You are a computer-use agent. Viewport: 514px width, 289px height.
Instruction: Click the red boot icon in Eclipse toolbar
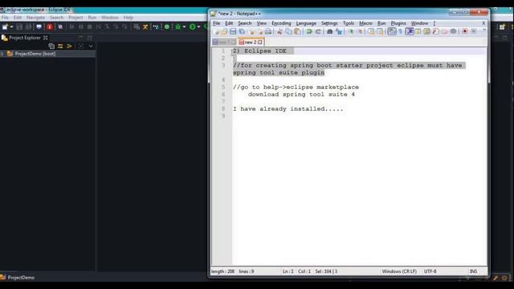pos(50,26)
